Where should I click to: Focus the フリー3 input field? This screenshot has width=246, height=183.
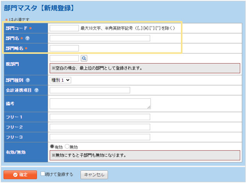100,137
